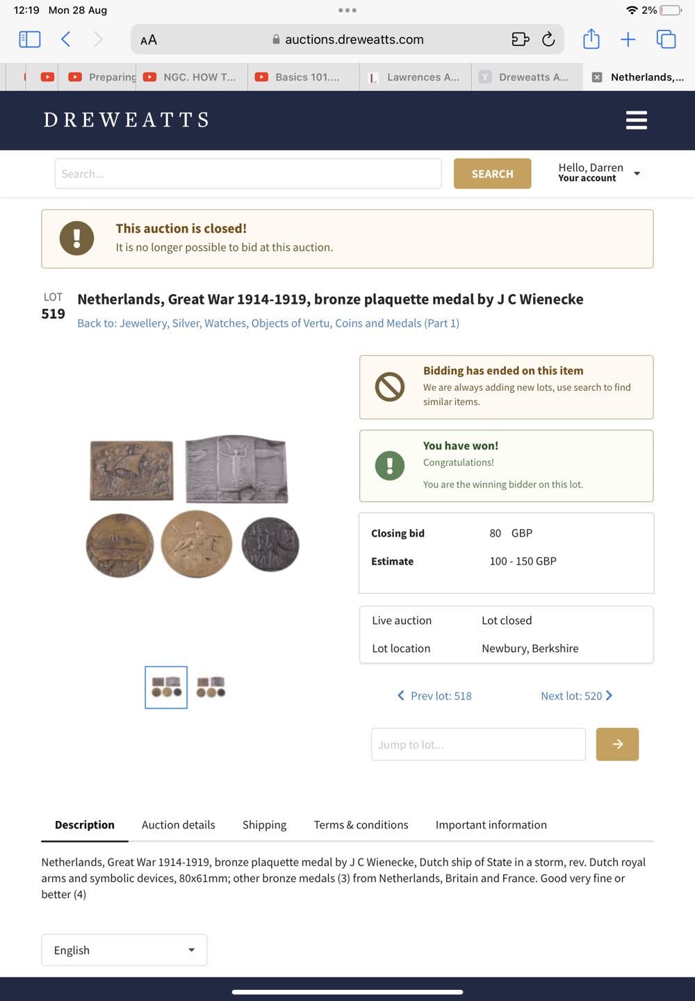Open the English language selector

(x=124, y=950)
